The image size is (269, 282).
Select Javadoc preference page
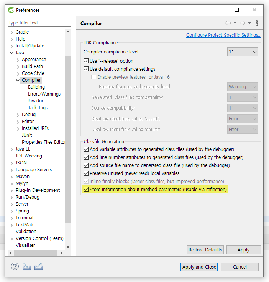36,101
